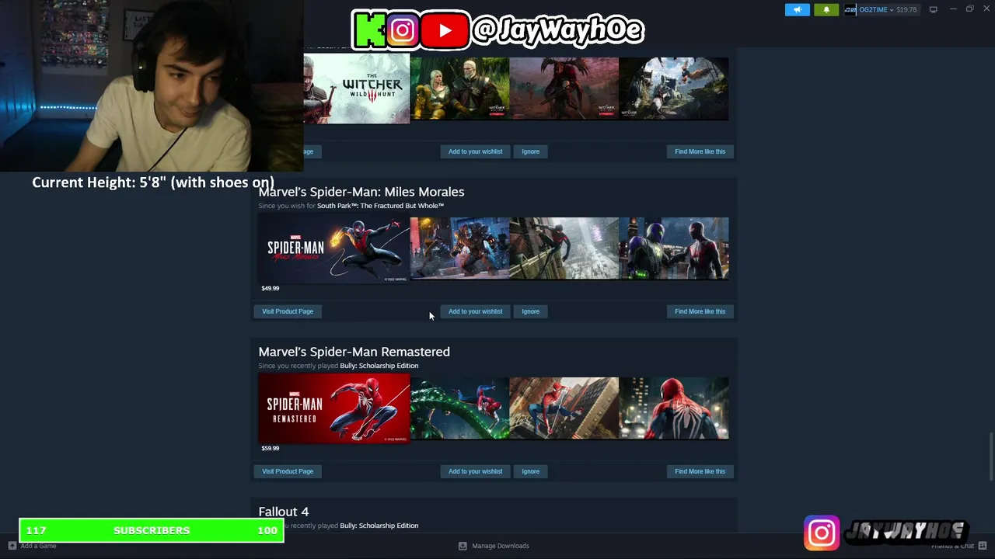View Miles Morales snowy city screenshot
Image resolution: width=995 pixels, height=559 pixels.
click(x=564, y=248)
